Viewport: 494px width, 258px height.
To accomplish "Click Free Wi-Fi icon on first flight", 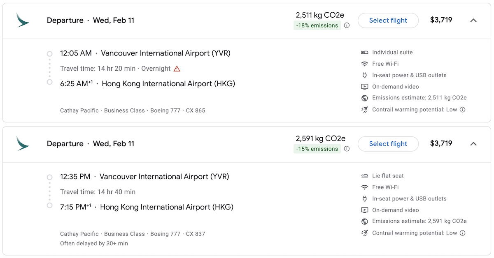I will tap(364, 64).
